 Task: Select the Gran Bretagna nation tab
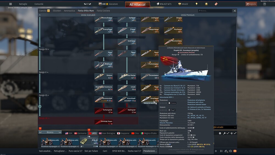click(107, 133)
